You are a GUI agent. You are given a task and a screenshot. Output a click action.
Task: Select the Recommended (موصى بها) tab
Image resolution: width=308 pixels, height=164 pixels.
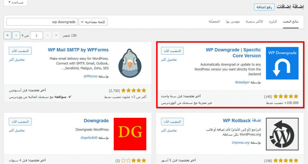pyautogui.click(x=233, y=22)
